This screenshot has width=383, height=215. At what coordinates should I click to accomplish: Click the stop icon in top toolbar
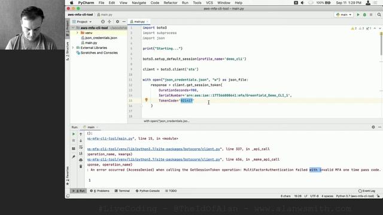(x=371, y=14)
